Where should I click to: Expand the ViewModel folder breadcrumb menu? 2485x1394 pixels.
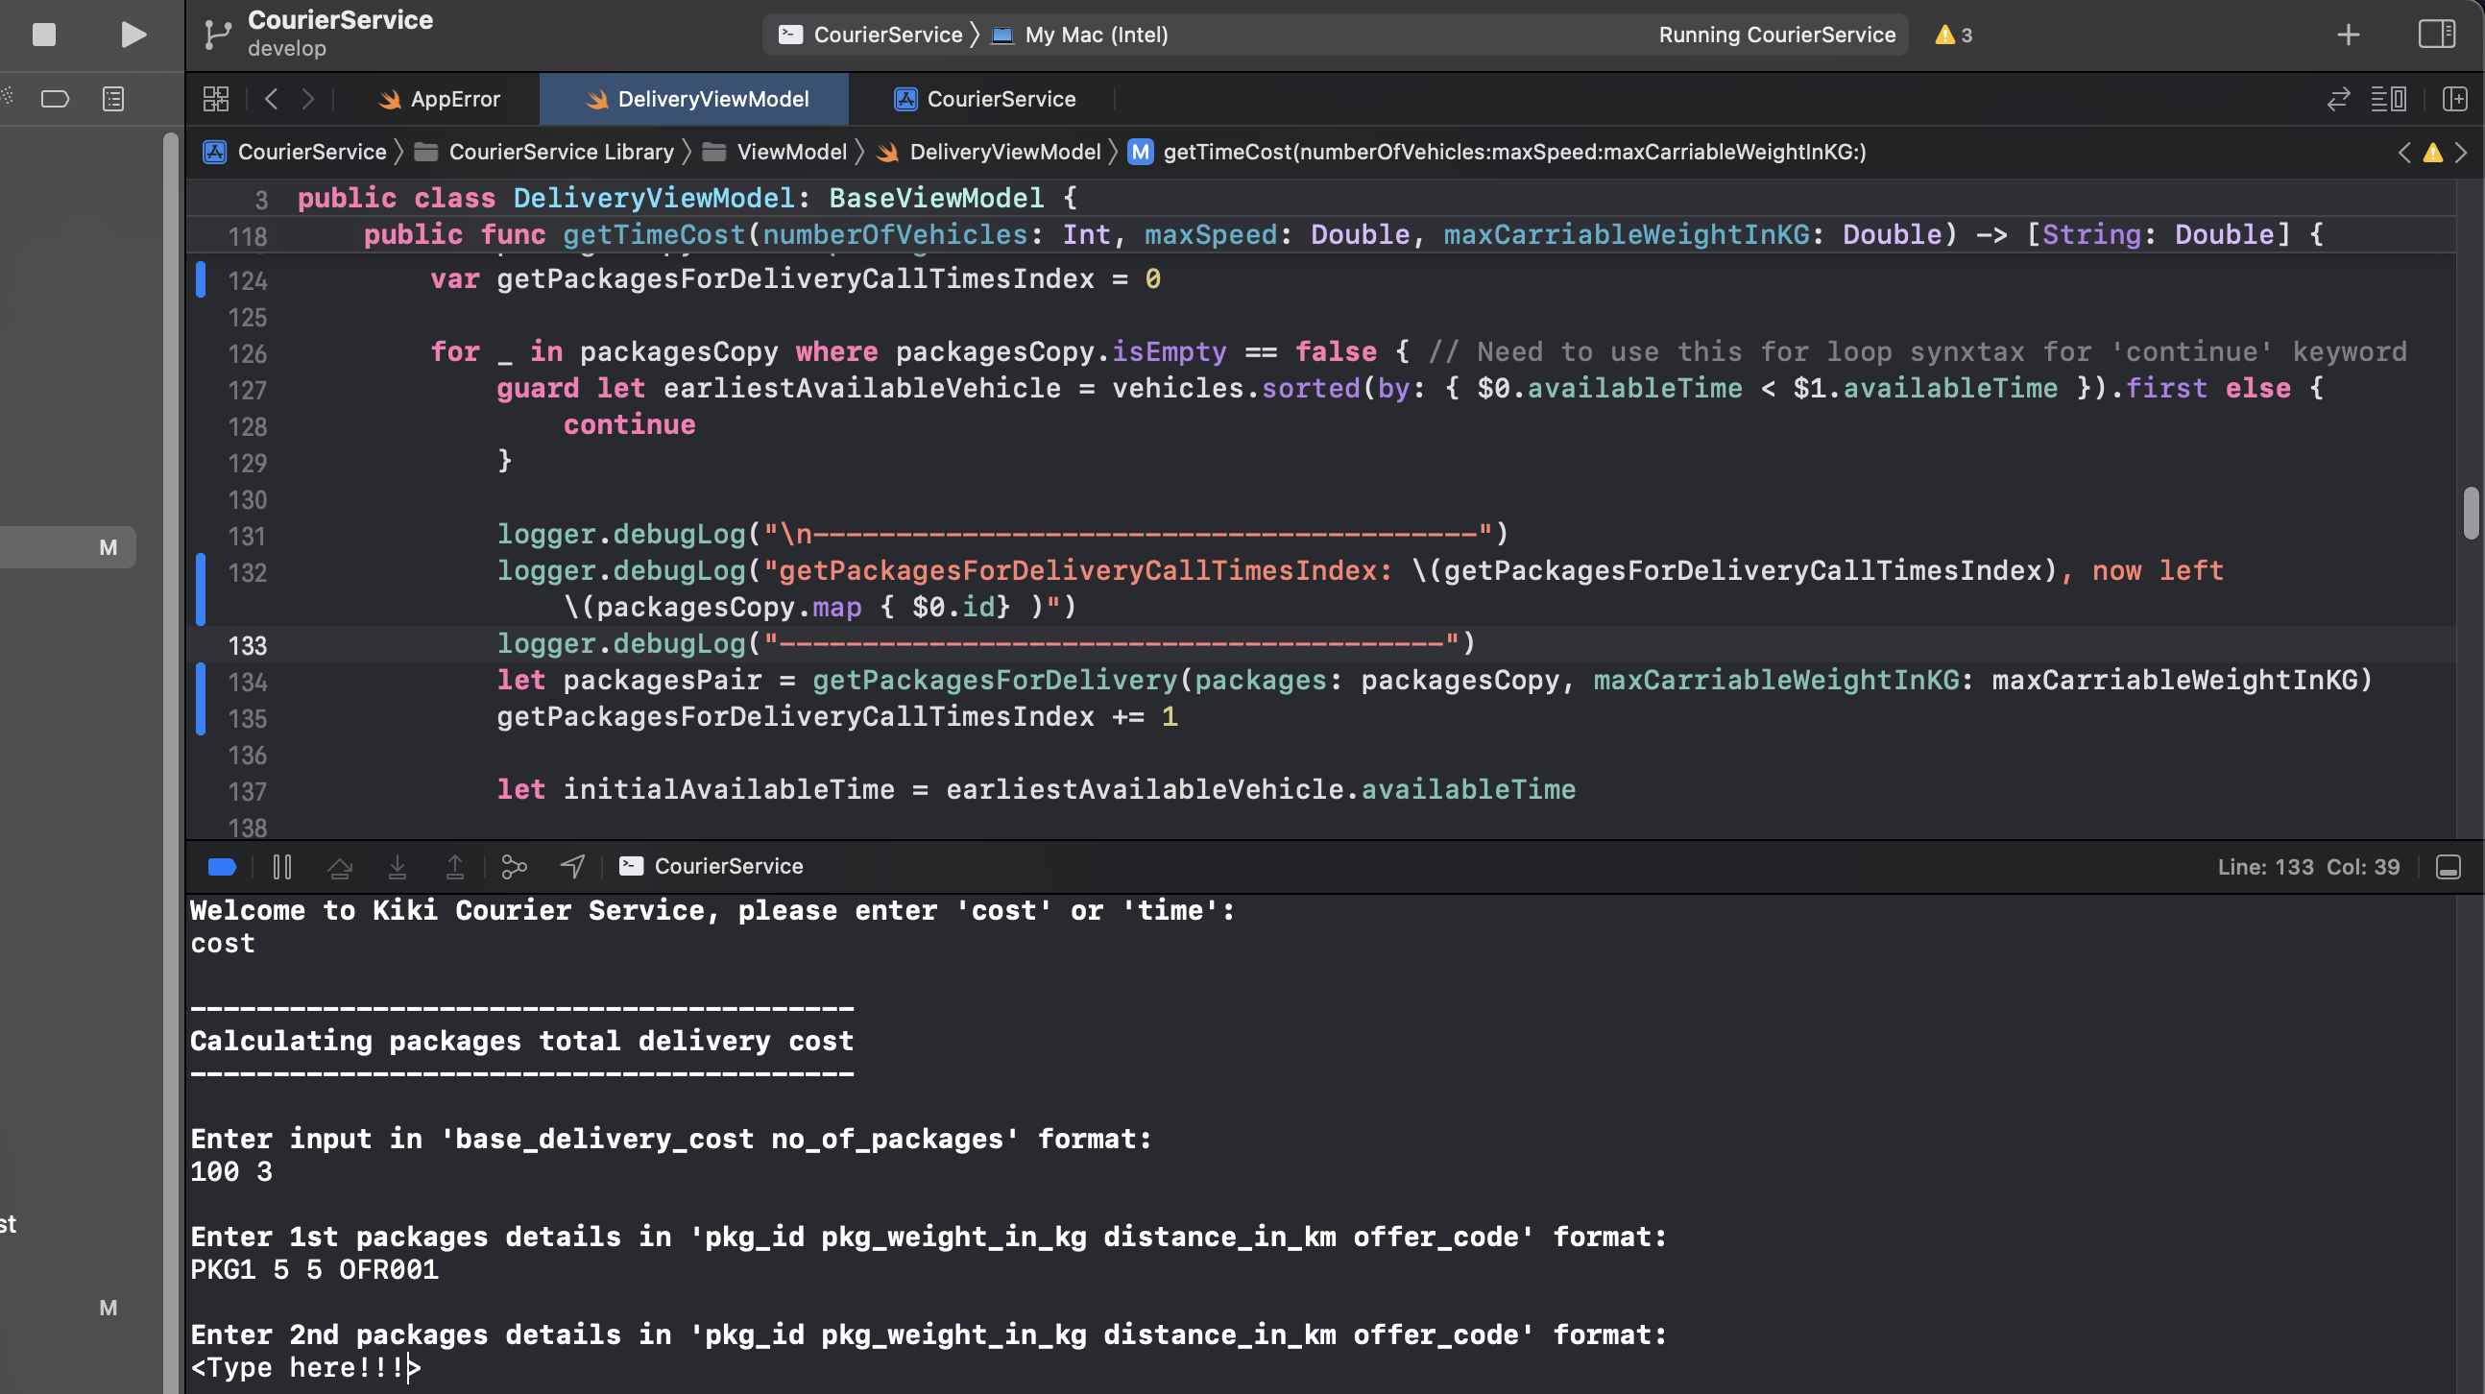coord(791,152)
